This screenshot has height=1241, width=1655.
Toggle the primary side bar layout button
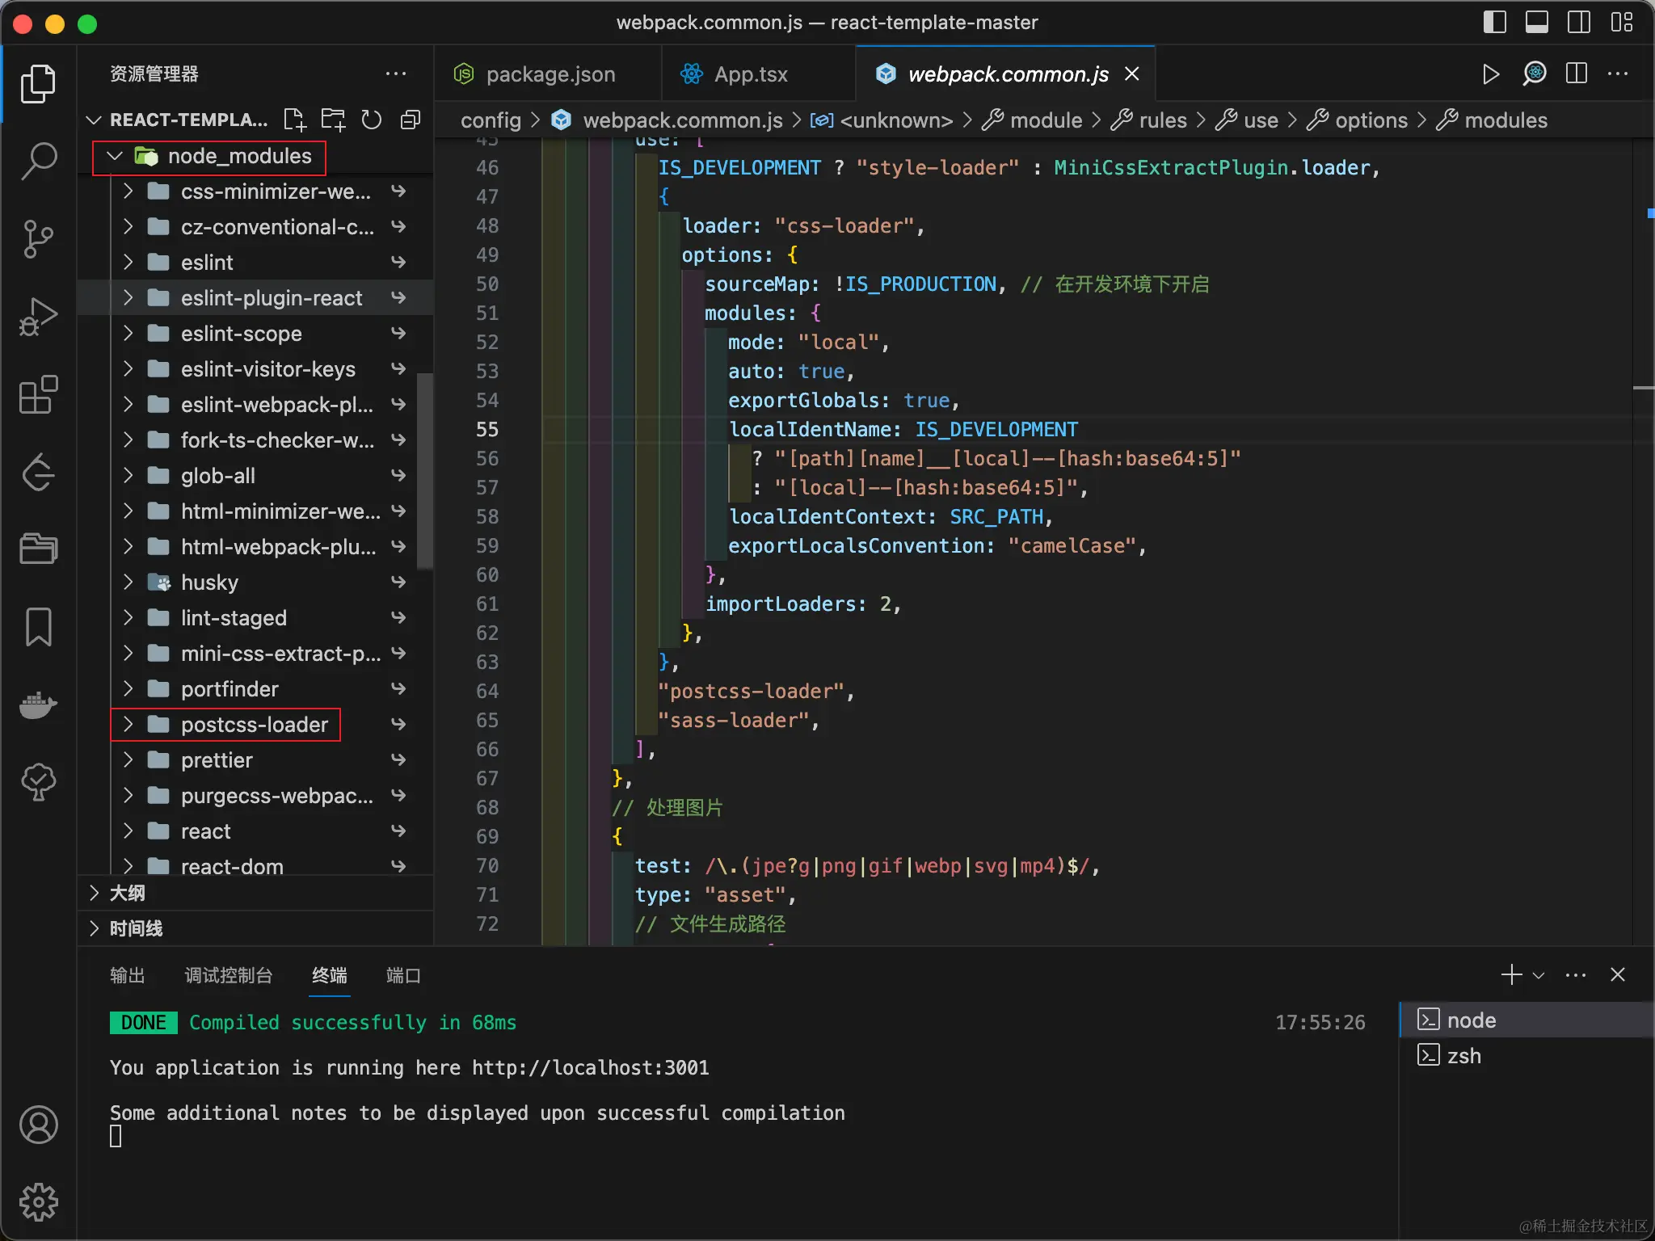click(1494, 23)
